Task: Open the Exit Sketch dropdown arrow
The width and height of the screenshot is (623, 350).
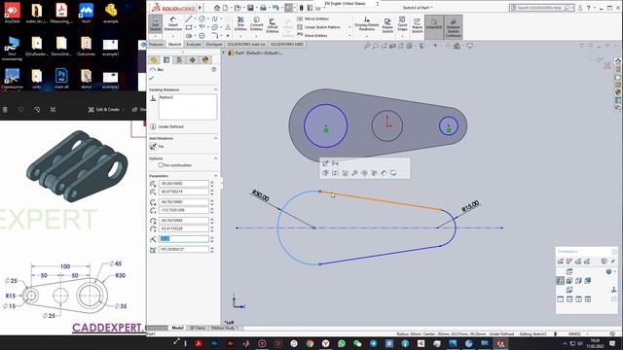Action: tap(155, 36)
